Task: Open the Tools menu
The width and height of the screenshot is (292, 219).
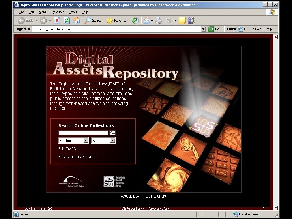Action: pos(73,12)
